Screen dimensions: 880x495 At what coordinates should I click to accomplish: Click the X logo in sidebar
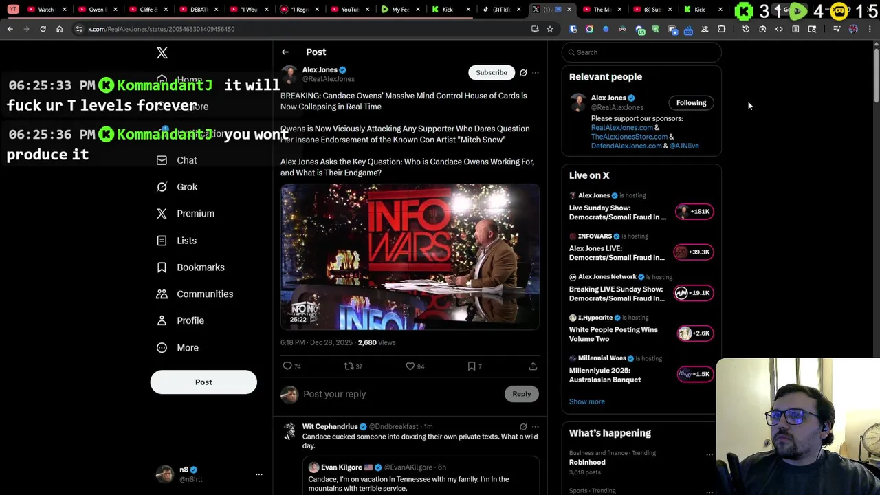click(162, 53)
